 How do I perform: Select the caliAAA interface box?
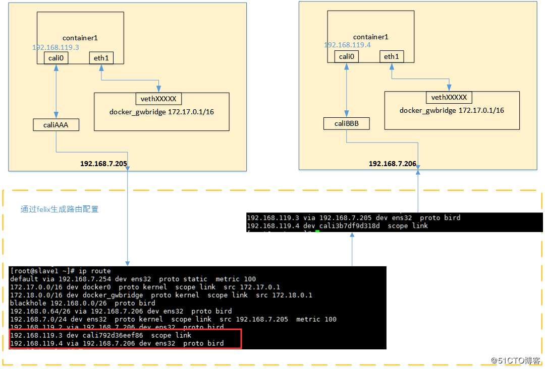pyautogui.click(x=56, y=125)
